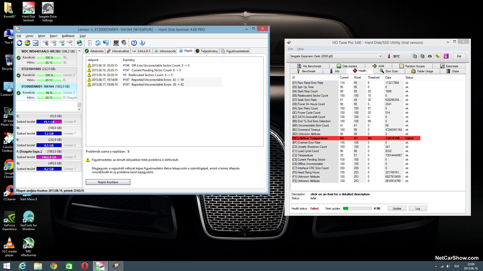Click the refresh arrows icon in Hard Disk Sentinel toolbar
The width and height of the screenshot is (483, 271).
tap(19, 43)
